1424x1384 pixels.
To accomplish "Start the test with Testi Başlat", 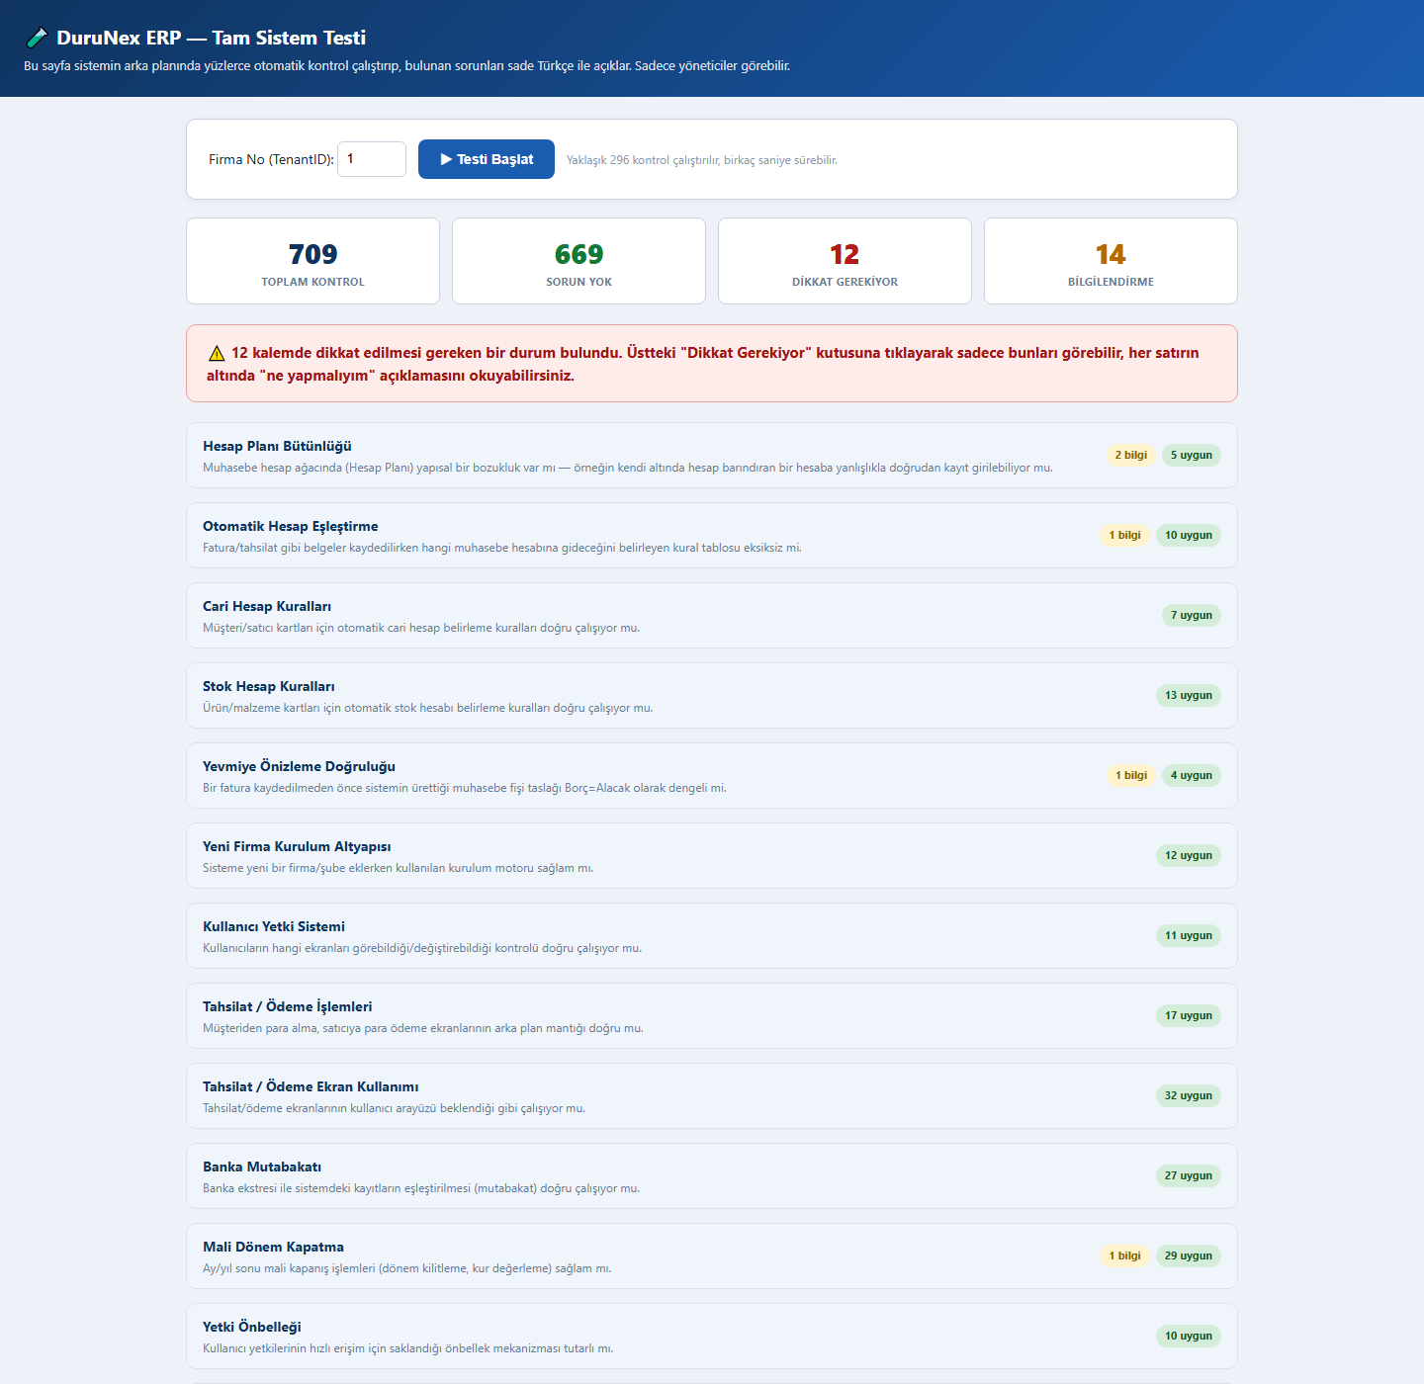I will 487,159.
